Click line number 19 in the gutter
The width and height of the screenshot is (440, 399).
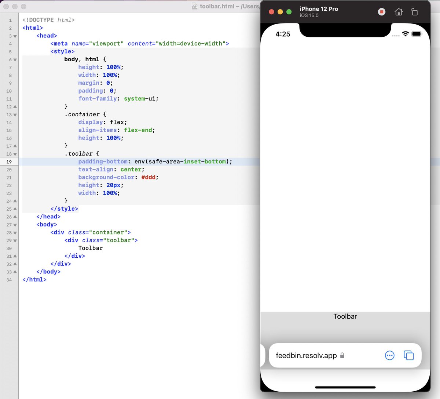(x=9, y=162)
